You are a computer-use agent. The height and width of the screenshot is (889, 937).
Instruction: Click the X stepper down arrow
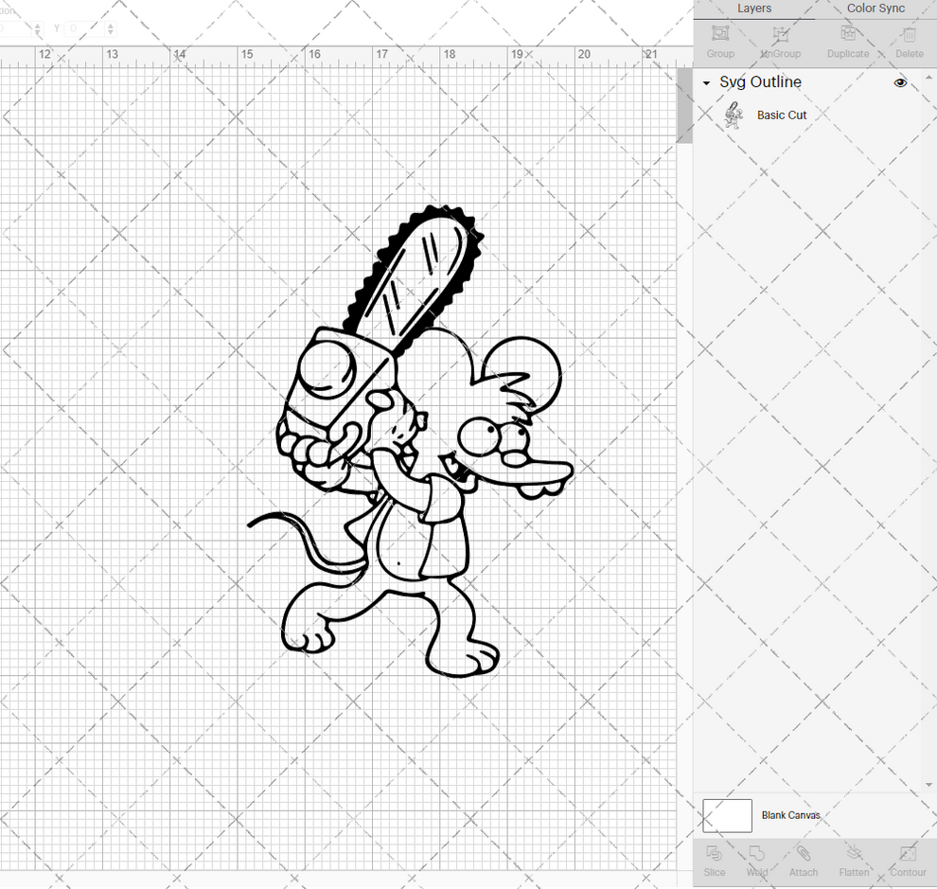coord(38,33)
